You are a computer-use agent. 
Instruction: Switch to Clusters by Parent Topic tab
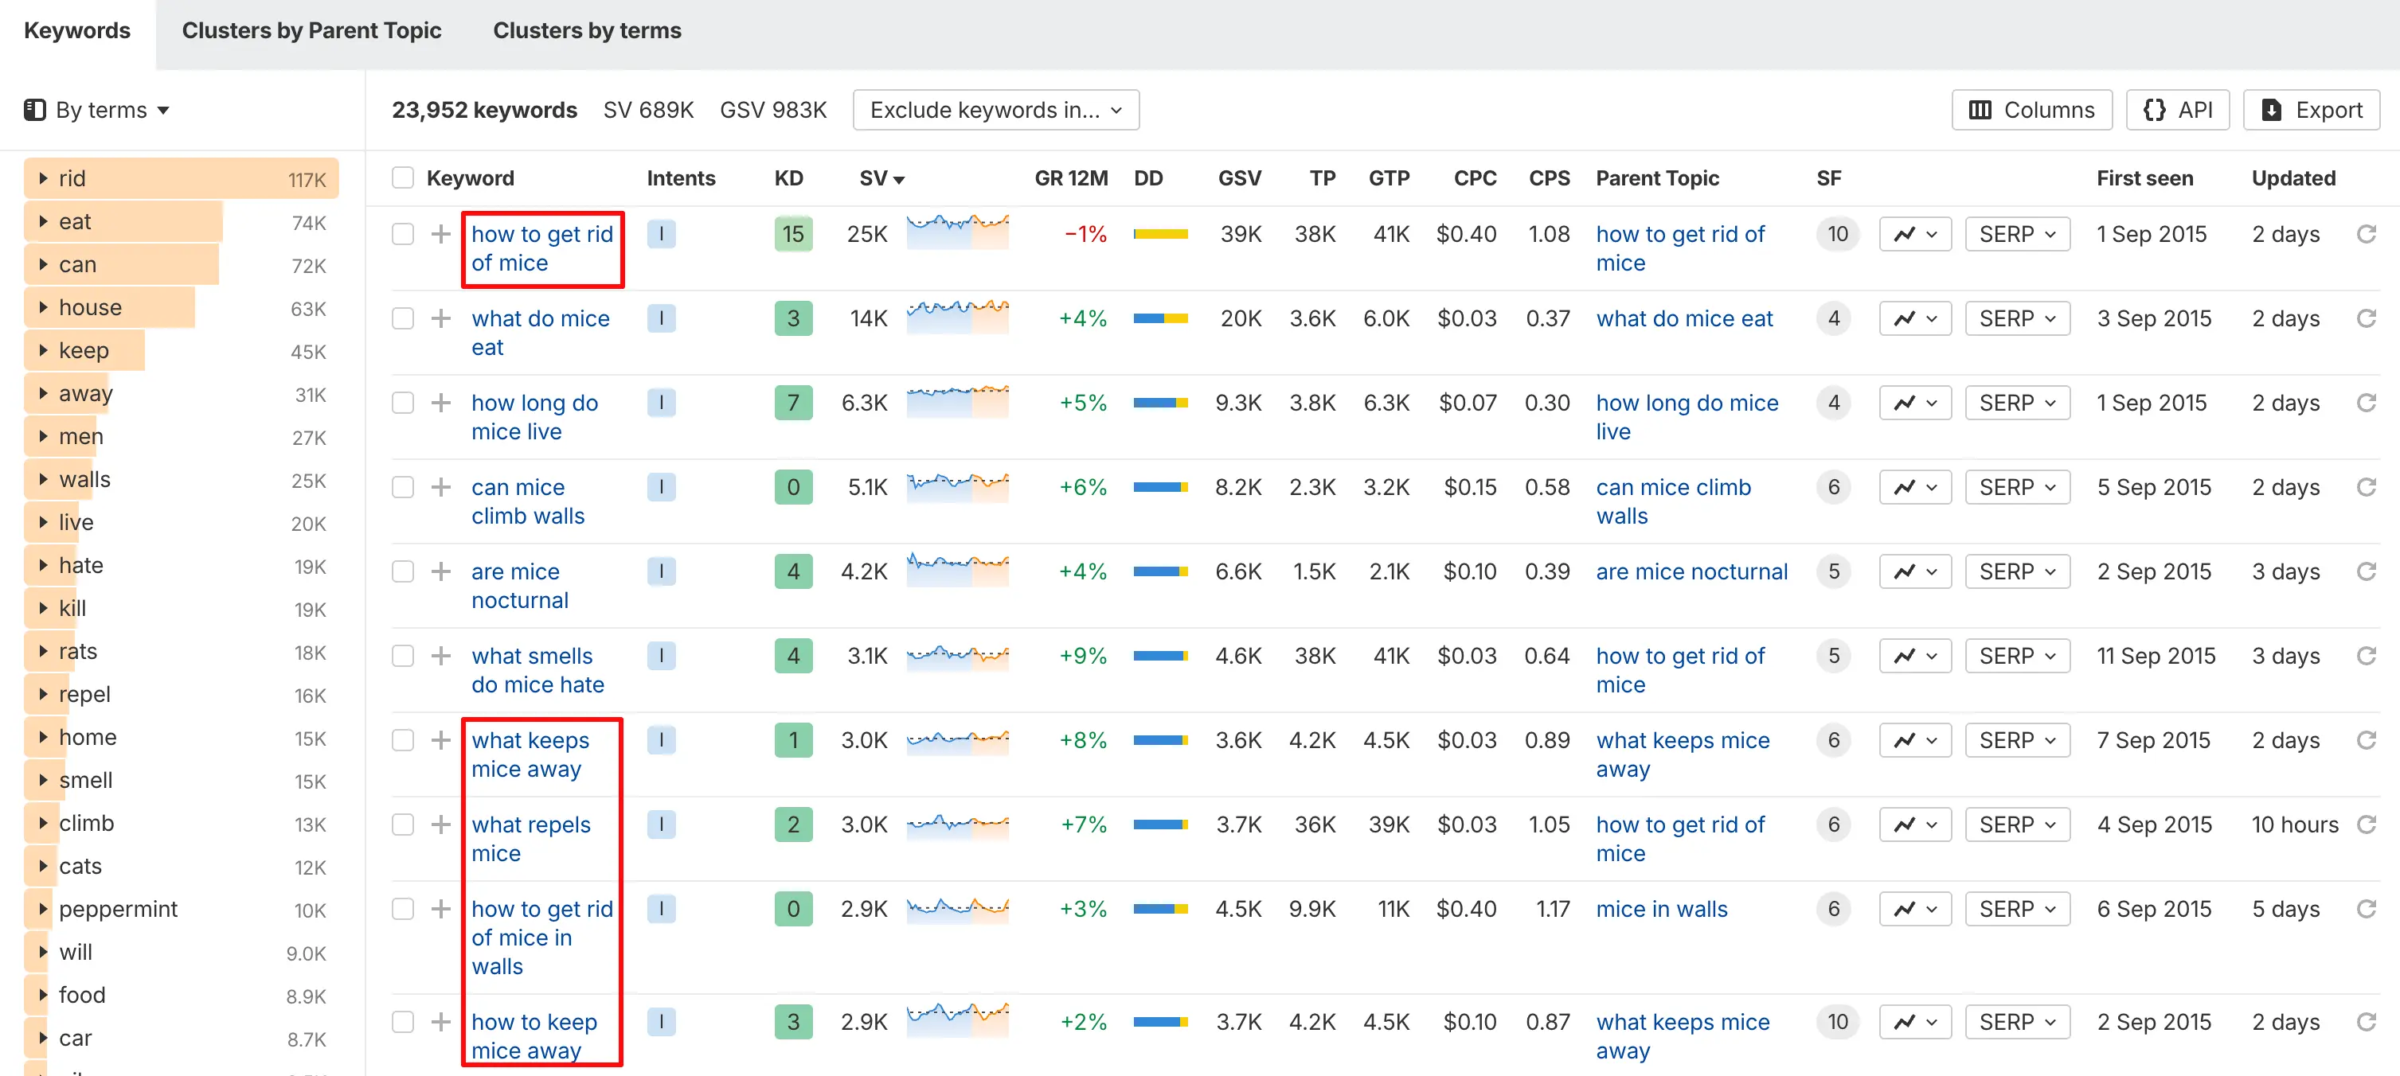coord(311,31)
